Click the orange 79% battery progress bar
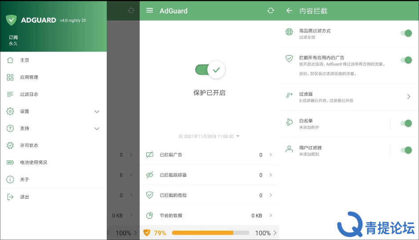Screen dimensions: 419x240 click(210, 233)
